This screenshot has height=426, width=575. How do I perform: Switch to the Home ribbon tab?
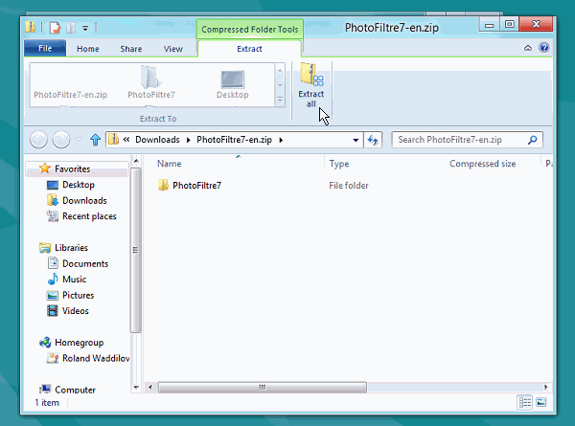tap(87, 49)
